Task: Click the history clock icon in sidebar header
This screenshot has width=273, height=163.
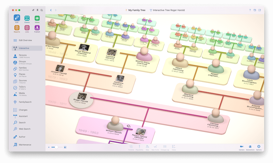Action: [42, 10]
